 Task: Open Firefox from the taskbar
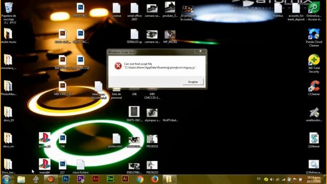click(155, 179)
